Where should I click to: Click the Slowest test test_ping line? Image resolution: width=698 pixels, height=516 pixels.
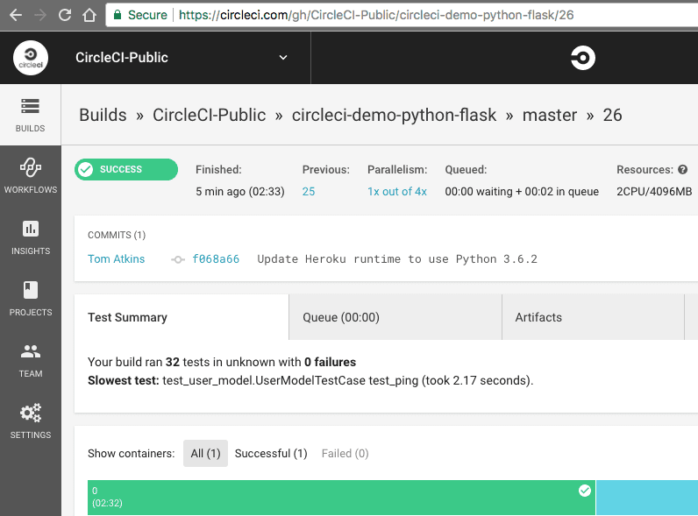[x=310, y=381]
